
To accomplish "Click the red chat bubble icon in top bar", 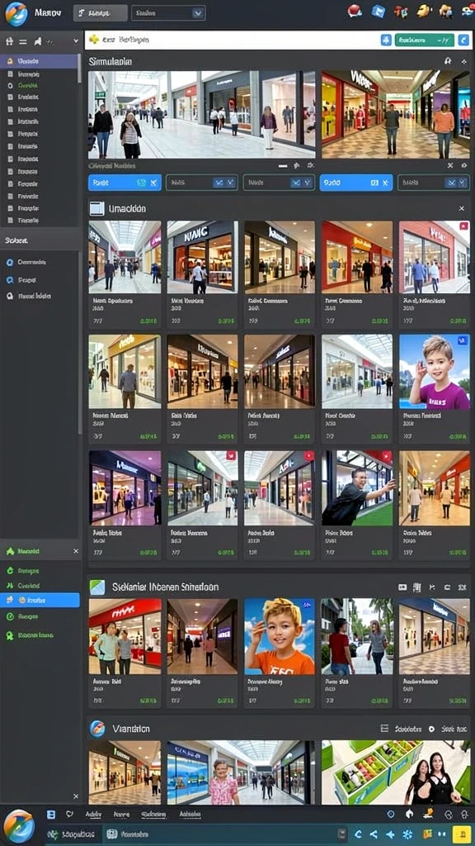I will point(355,10).
